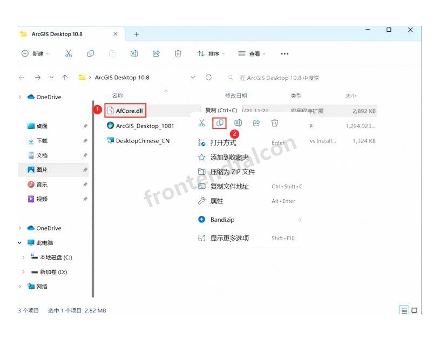Click the AfCore.dll file icon
The image size is (440, 340).
[x=111, y=111]
